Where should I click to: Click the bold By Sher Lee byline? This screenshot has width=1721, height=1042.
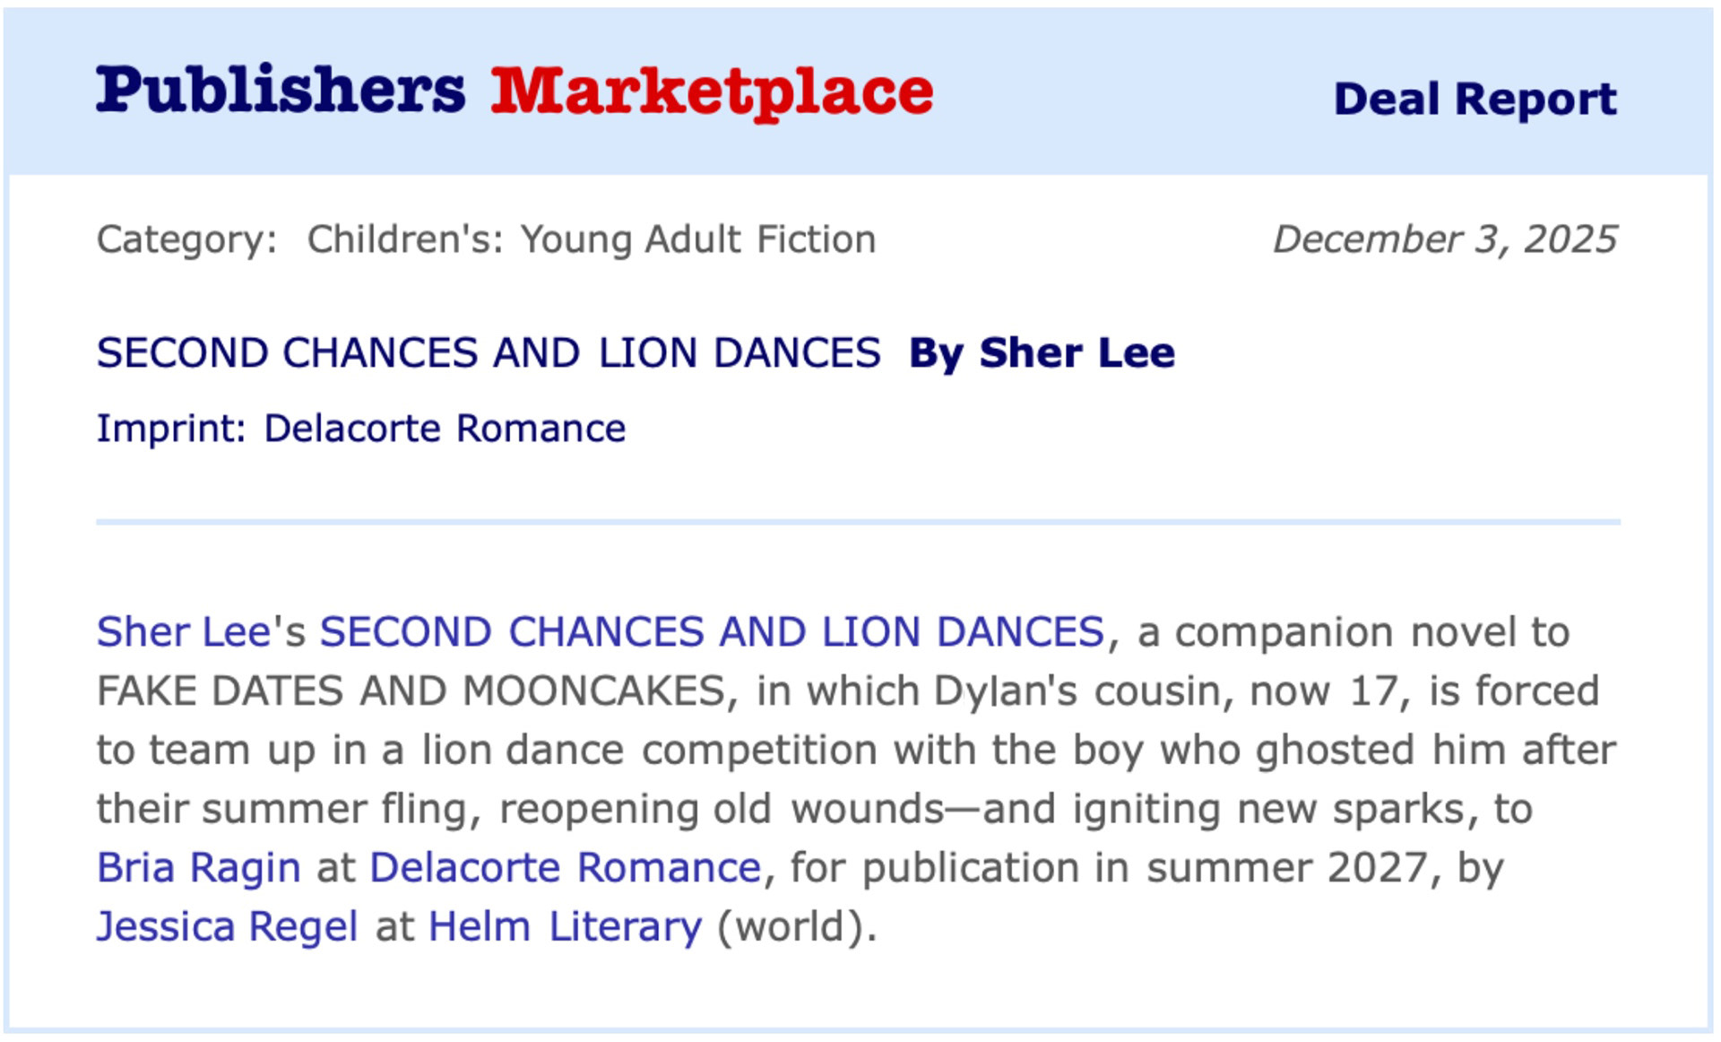click(1041, 353)
